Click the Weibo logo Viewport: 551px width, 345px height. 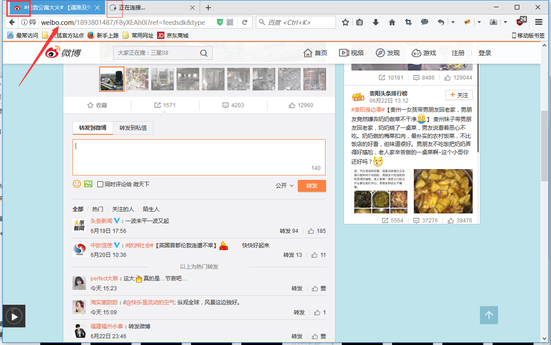click(x=62, y=53)
